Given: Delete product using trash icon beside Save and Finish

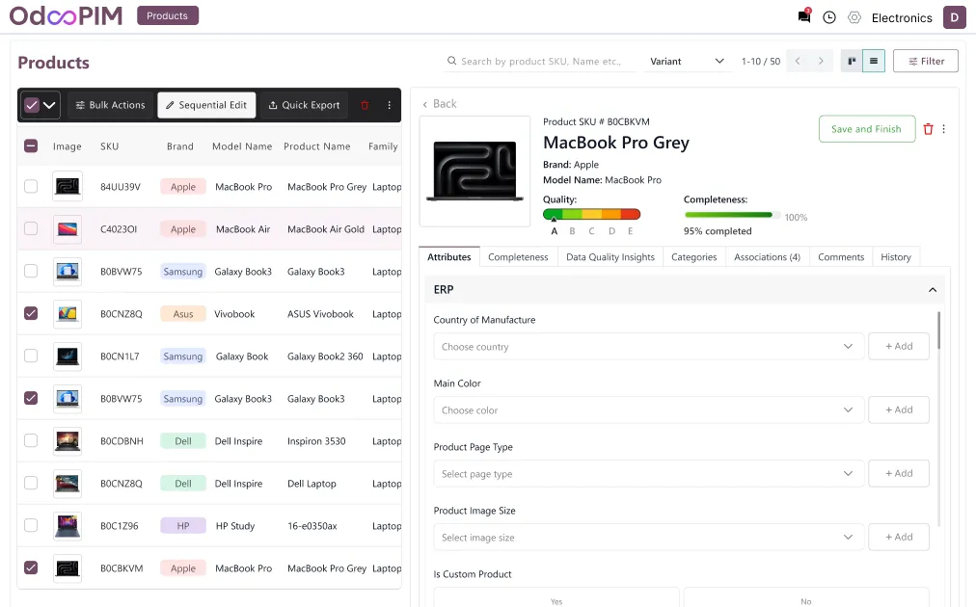Looking at the screenshot, I should tap(928, 129).
